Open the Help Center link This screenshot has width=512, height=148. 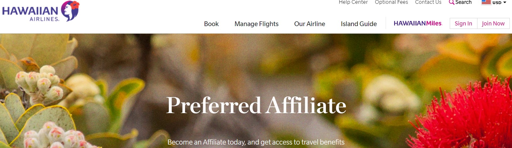pos(353,2)
